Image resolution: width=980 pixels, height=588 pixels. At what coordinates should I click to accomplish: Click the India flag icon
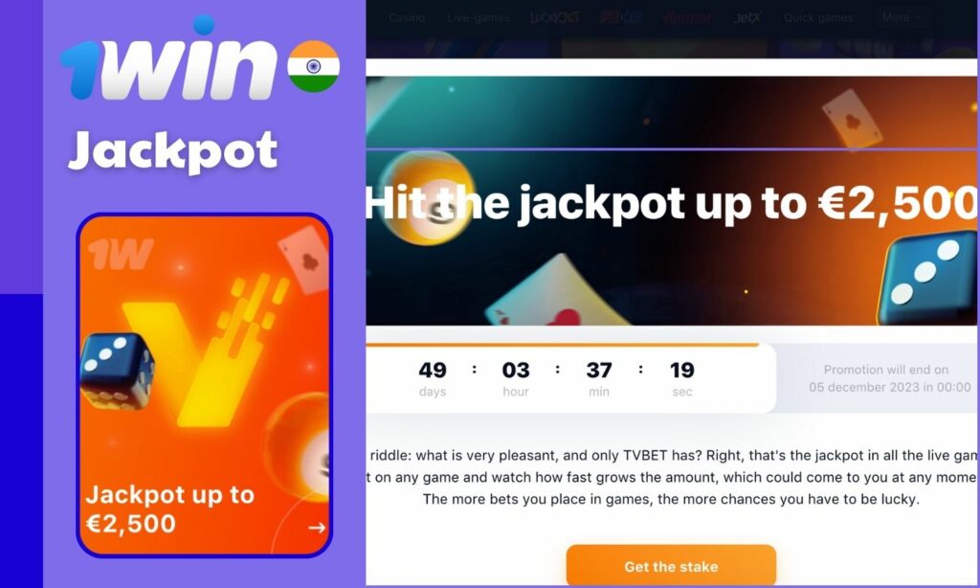314,66
